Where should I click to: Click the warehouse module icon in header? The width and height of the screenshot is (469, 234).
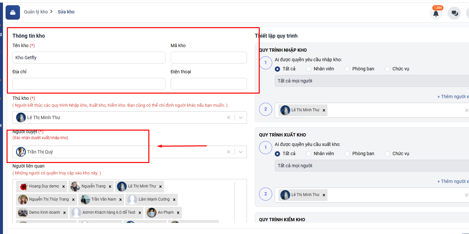coord(13,12)
